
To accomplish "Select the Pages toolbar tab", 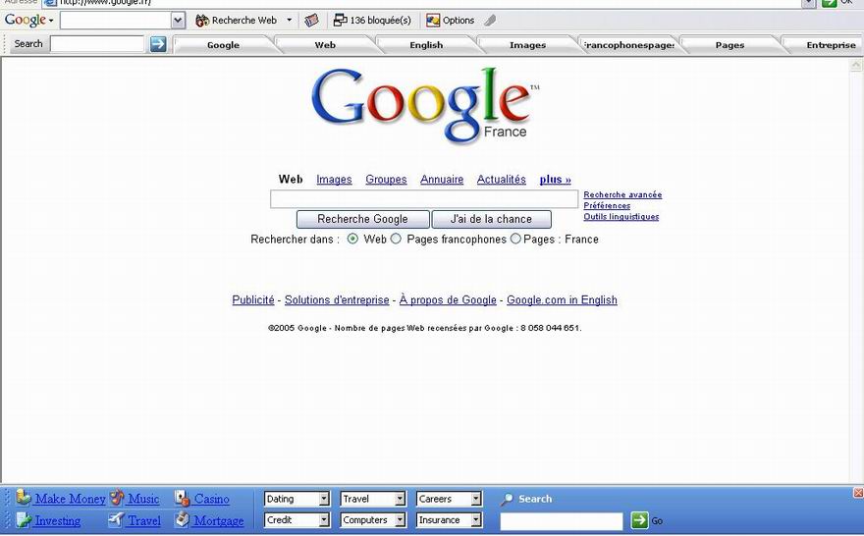I will coord(729,45).
